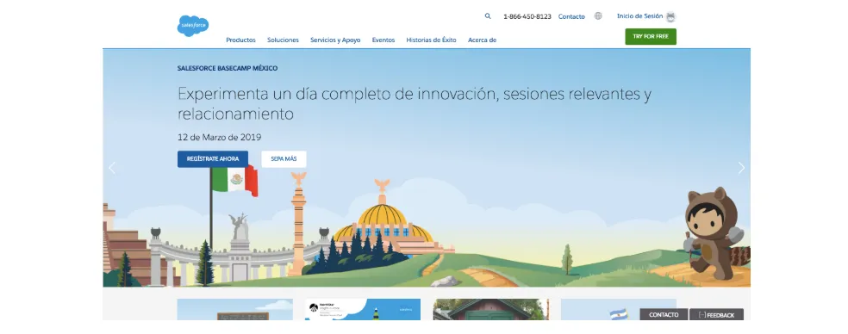Click the Inicio de Sesión link
This screenshot has height=334, width=848.
click(639, 16)
